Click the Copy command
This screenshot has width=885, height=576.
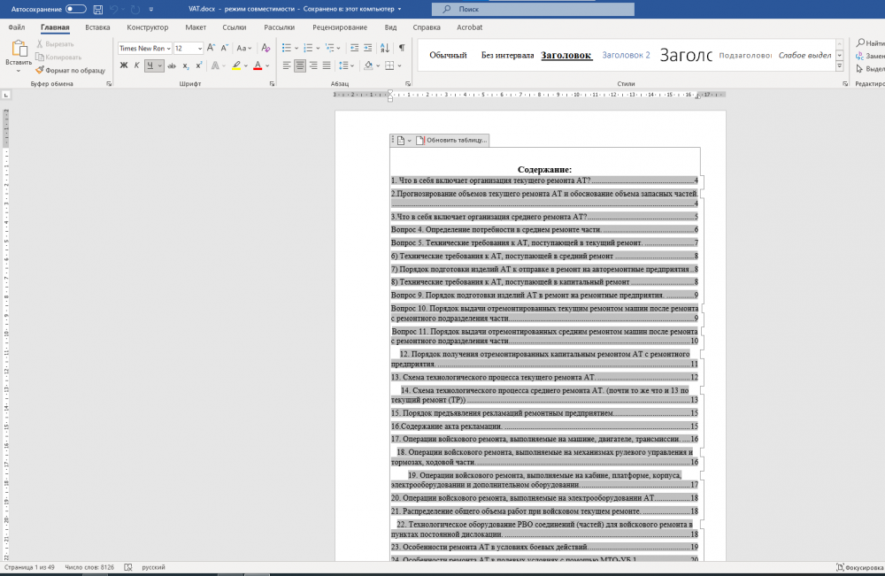pos(58,57)
